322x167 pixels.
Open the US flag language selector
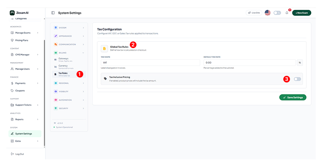(268, 13)
